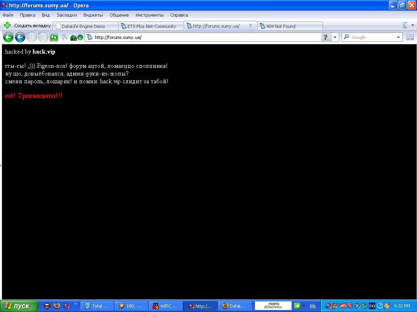This screenshot has width=417, height=312.
Task: Click the green plus new tab icon
Action: tap(7, 26)
